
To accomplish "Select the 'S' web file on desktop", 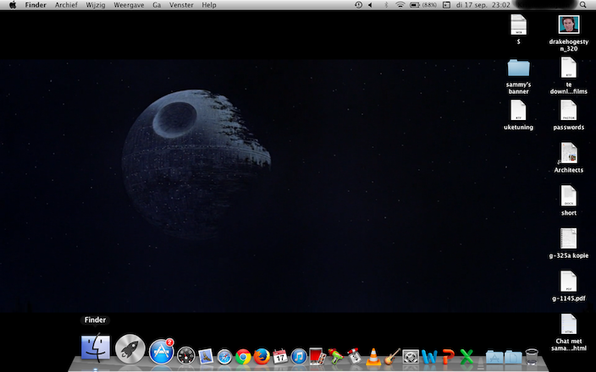I will 518,30.
